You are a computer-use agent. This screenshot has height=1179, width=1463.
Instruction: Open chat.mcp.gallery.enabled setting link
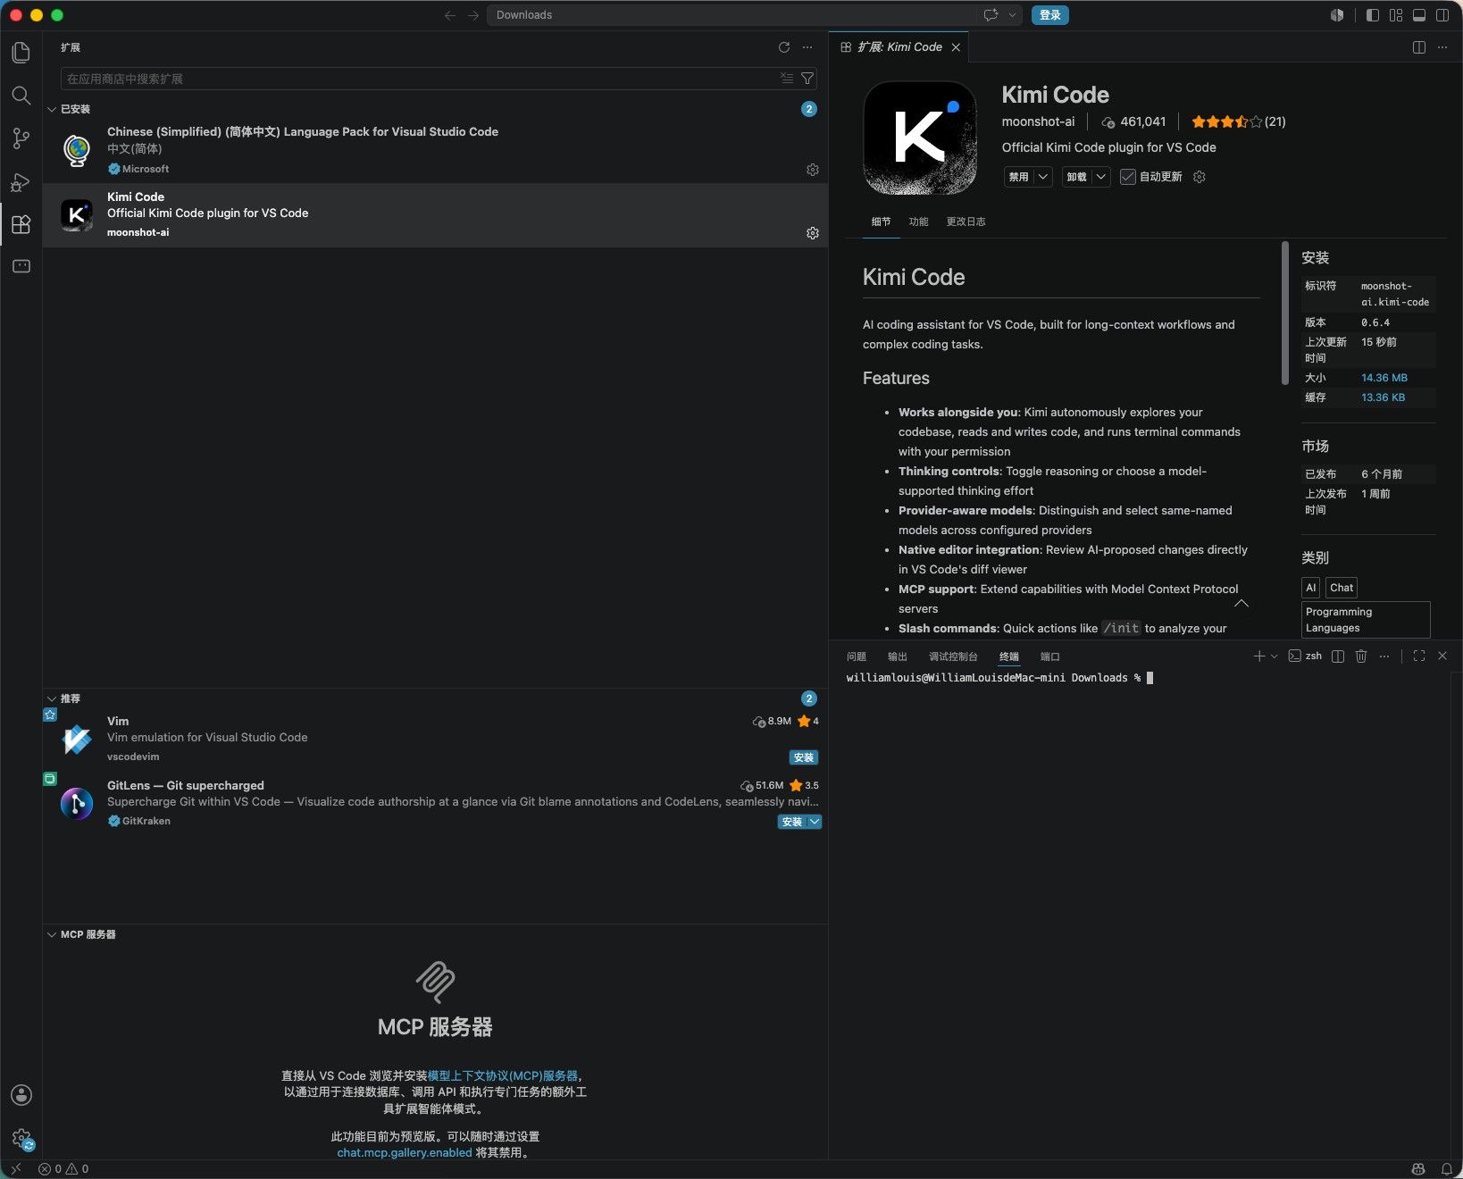point(405,1152)
